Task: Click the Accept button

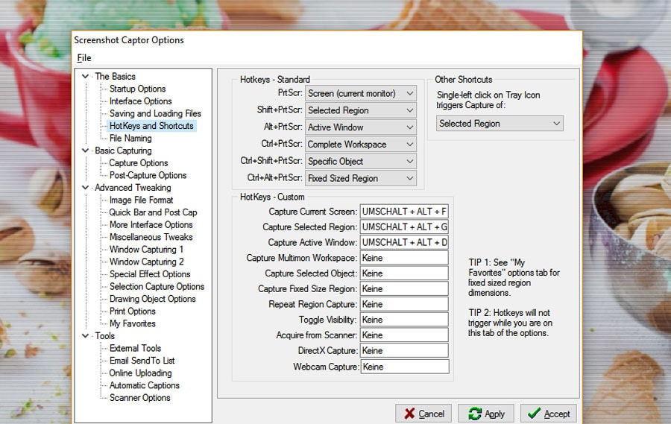Action: (548, 414)
